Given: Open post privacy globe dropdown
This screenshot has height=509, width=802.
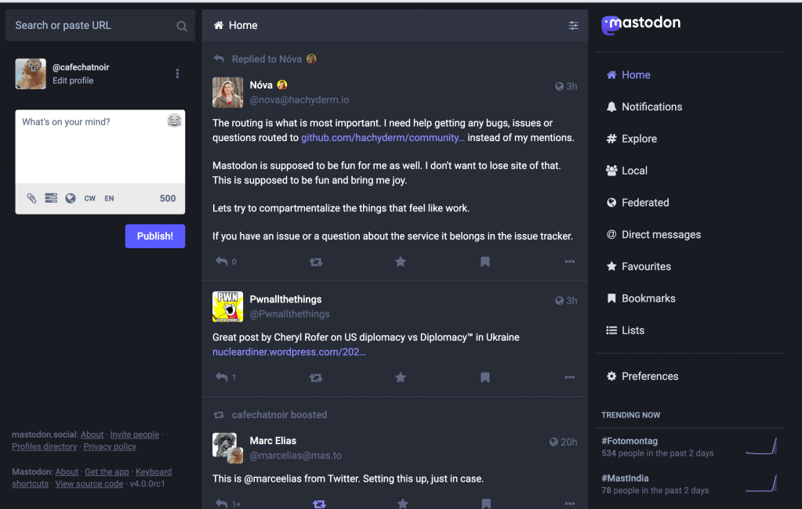Looking at the screenshot, I should point(71,198).
